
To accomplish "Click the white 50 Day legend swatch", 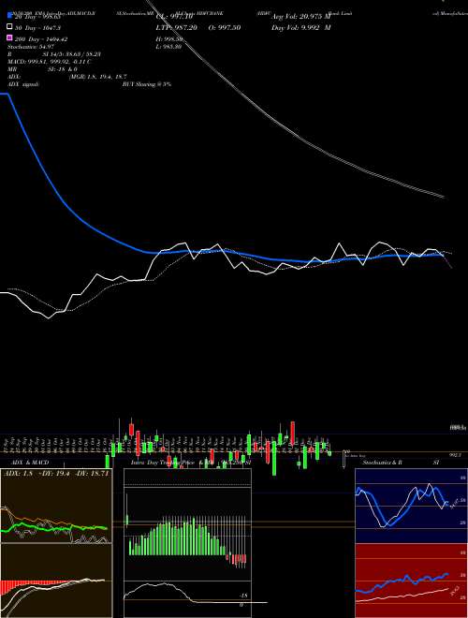I will (9, 27).
